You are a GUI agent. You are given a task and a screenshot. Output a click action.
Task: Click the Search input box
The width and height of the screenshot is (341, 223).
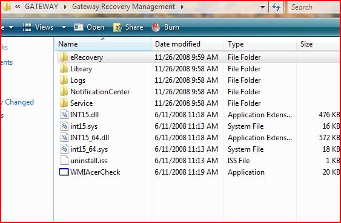(314, 7)
